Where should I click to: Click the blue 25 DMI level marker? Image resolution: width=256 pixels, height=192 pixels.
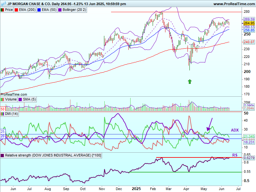[x=3, y=132]
